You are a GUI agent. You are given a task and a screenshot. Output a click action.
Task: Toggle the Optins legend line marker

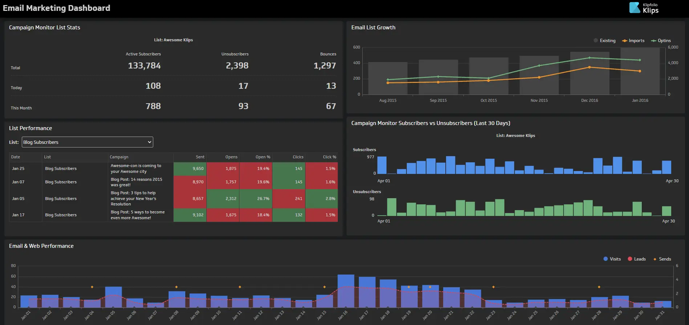654,41
